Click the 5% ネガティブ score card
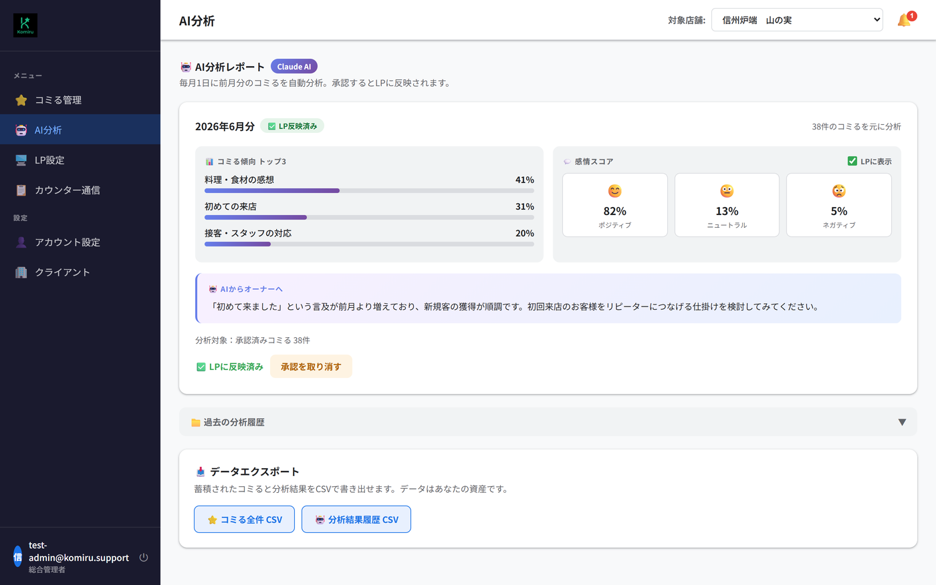The height and width of the screenshot is (585, 936). point(839,205)
